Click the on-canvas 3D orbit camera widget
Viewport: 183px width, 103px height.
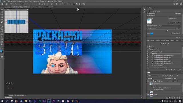pyautogui.click(x=7, y=83)
